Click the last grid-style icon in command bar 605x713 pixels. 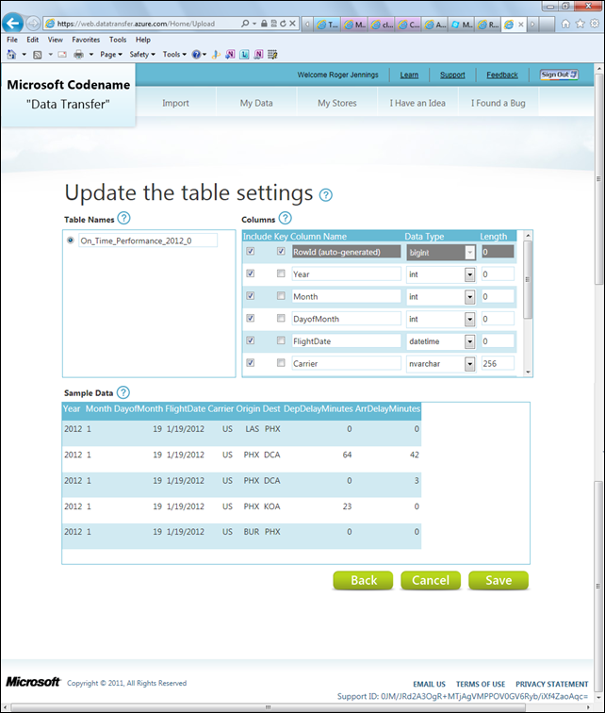272,55
